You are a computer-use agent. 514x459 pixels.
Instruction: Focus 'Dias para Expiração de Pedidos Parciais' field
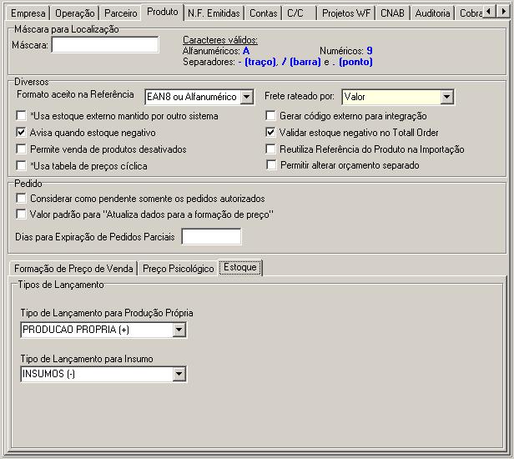pos(211,237)
